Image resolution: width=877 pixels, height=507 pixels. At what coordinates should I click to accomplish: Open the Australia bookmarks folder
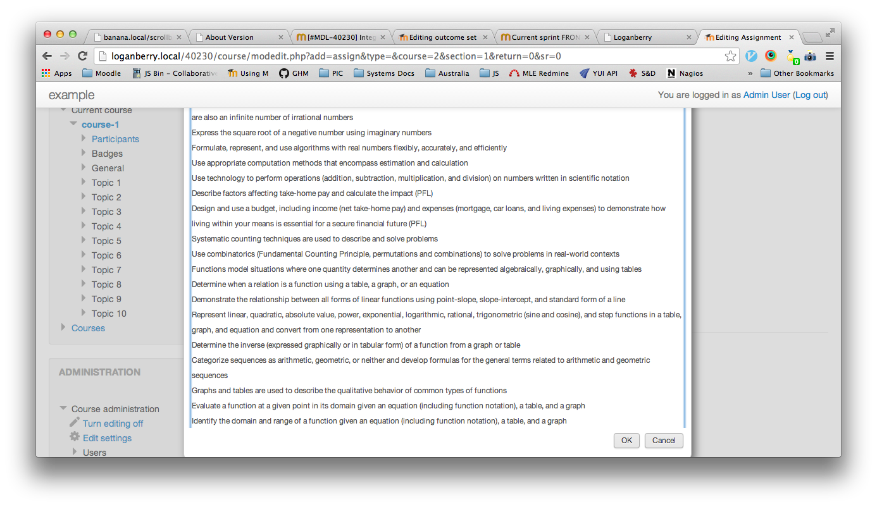click(447, 73)
